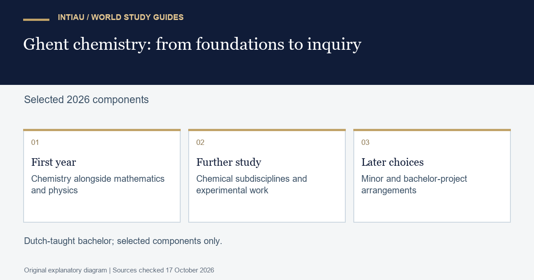534x280 pixels.
Task: Select the 'Further study' heading
Action: tap(229, 162)
